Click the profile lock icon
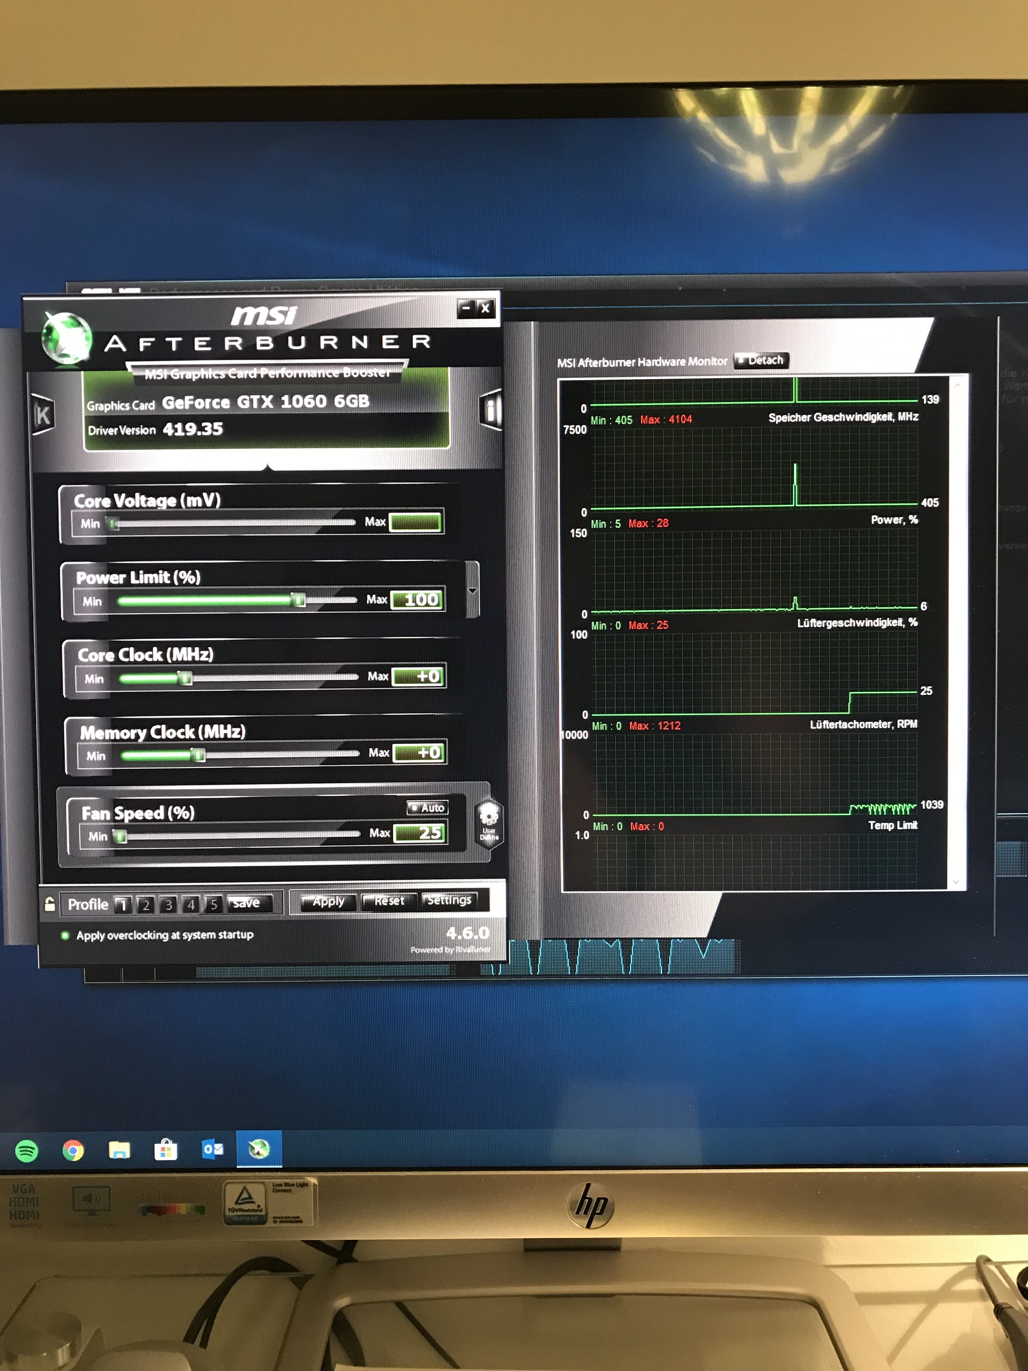This screenshot has width=1028, height=1371. [x=50, y=904]
